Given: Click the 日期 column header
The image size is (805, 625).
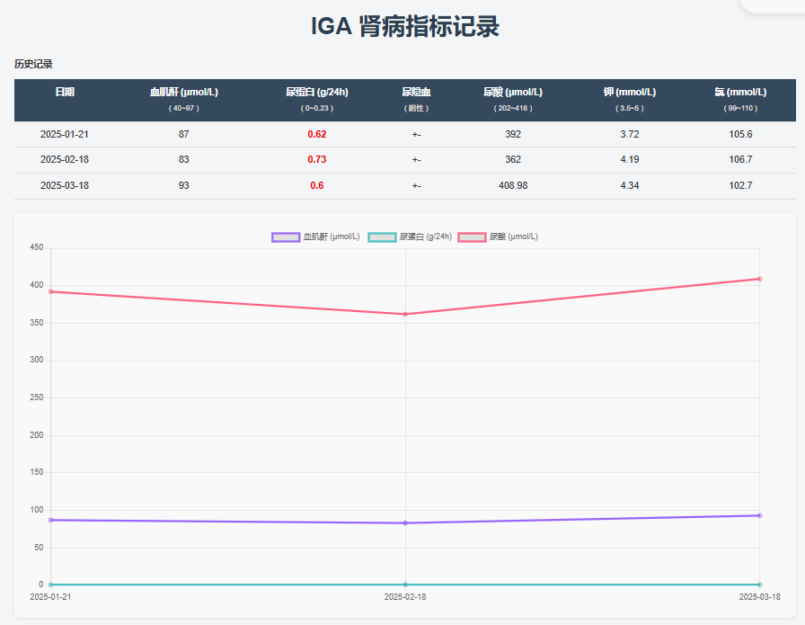Looking at the screenshot, I should (65, 92).
